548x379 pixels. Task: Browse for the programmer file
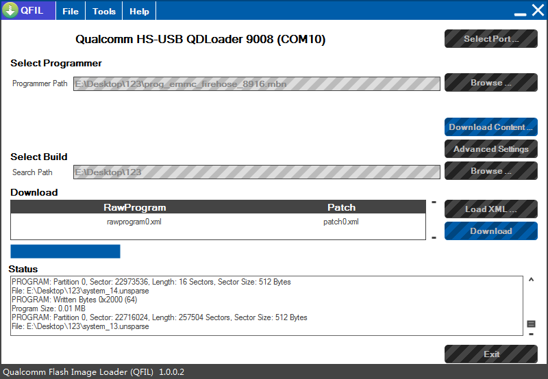490,83
